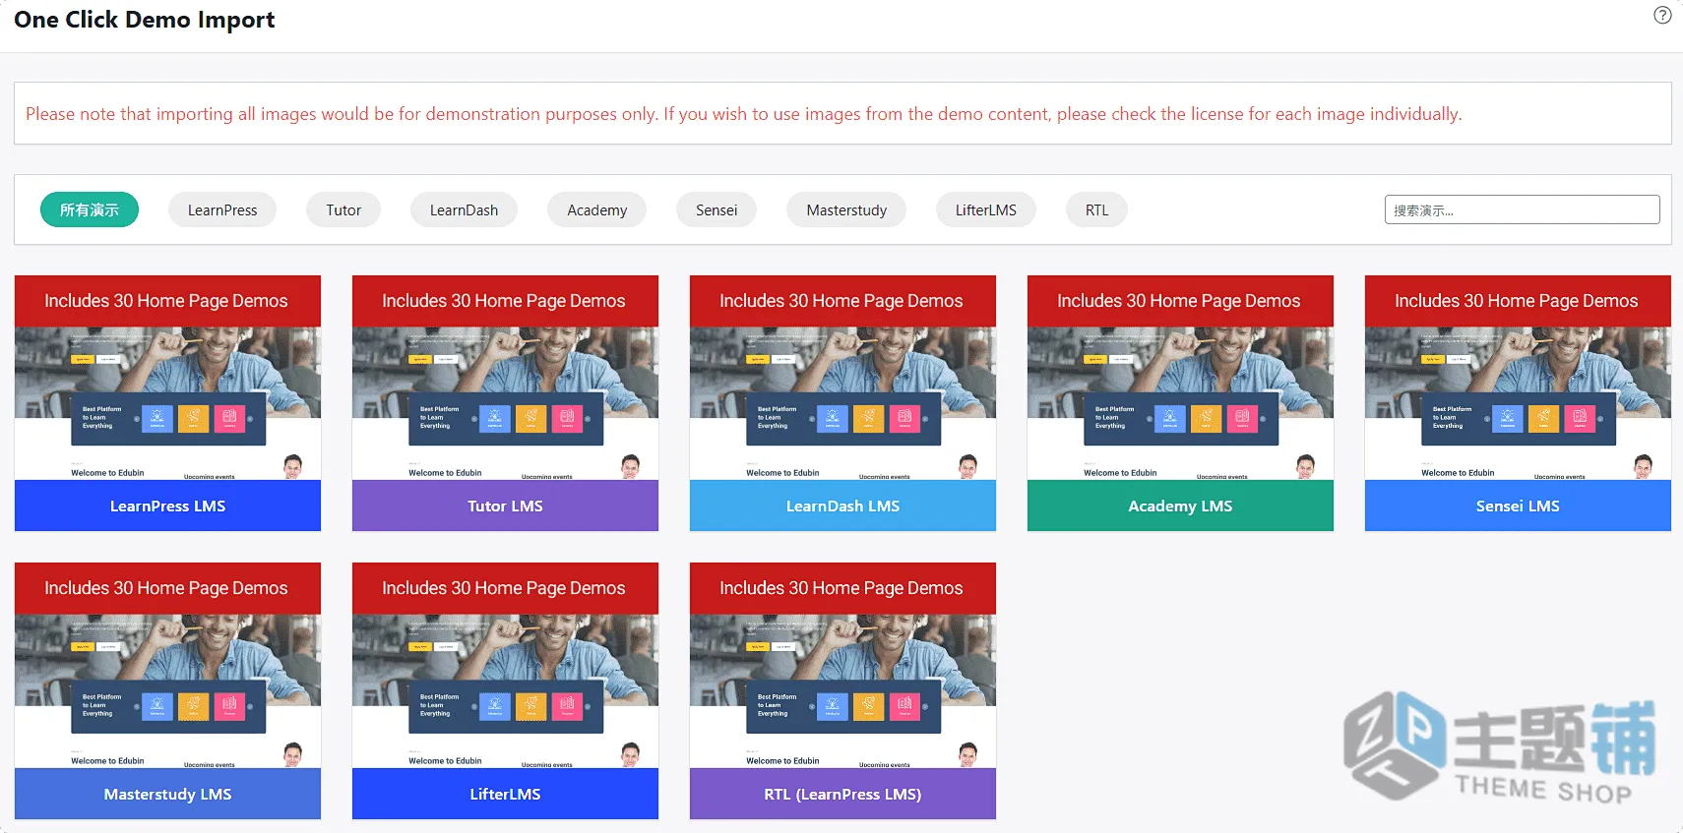Select the 所有演示 filter tab
This screenshot has width=1683, height=833.
click(90, 209)
